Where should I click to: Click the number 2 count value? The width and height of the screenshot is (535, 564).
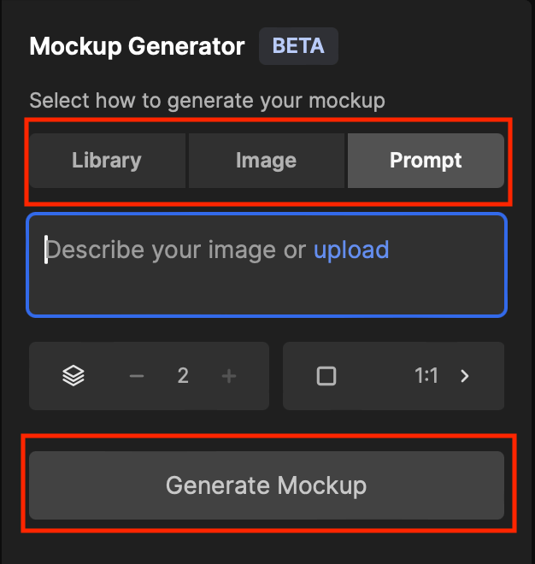point(183,376)
